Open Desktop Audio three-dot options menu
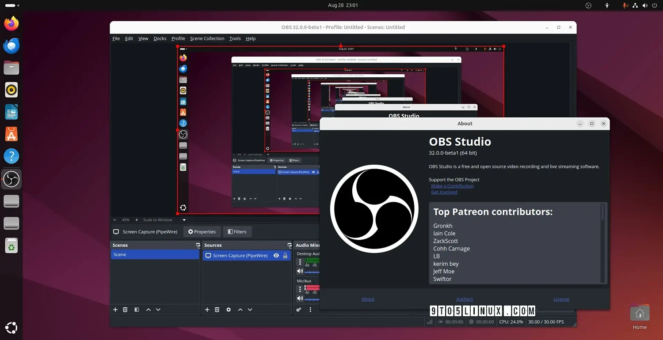The width and height of the screenshot is (663, 340). (x=300, y=262)
